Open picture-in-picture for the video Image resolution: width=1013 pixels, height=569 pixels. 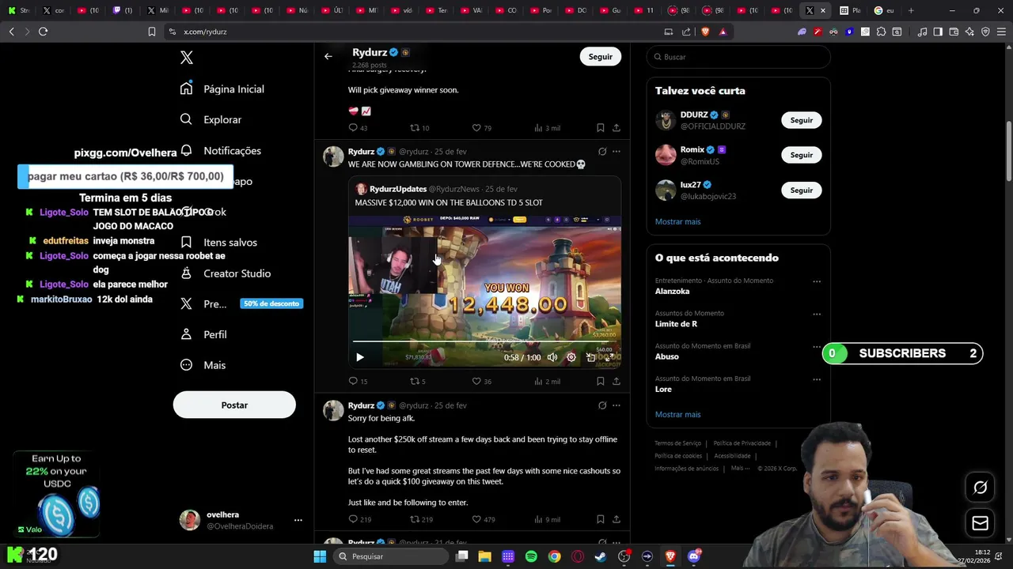[x=590, y=357]
